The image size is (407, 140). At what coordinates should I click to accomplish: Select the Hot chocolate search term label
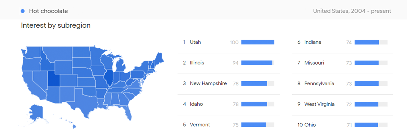tap(48, 11)
